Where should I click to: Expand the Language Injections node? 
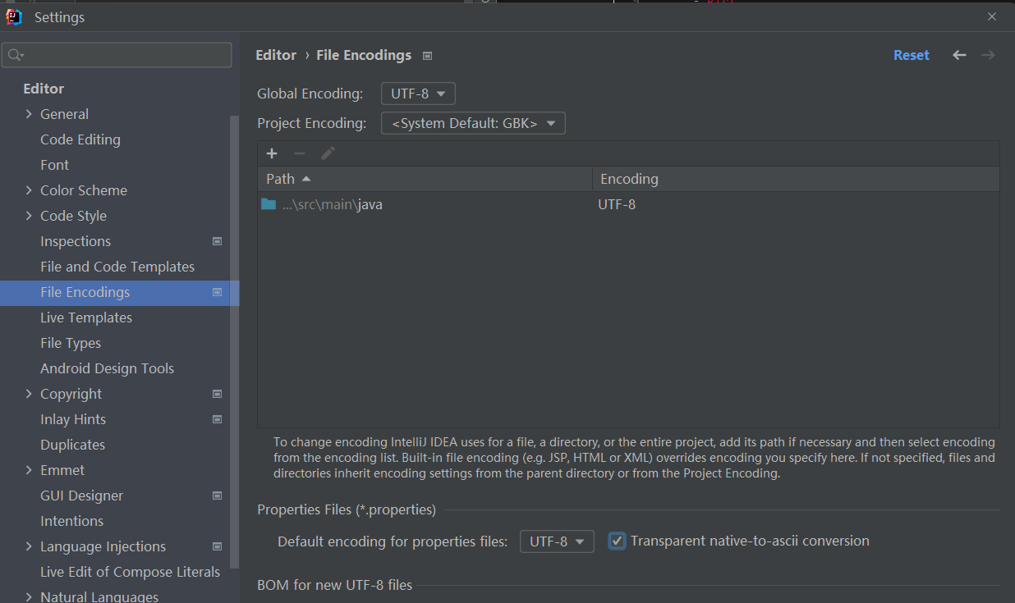point(29,546)
